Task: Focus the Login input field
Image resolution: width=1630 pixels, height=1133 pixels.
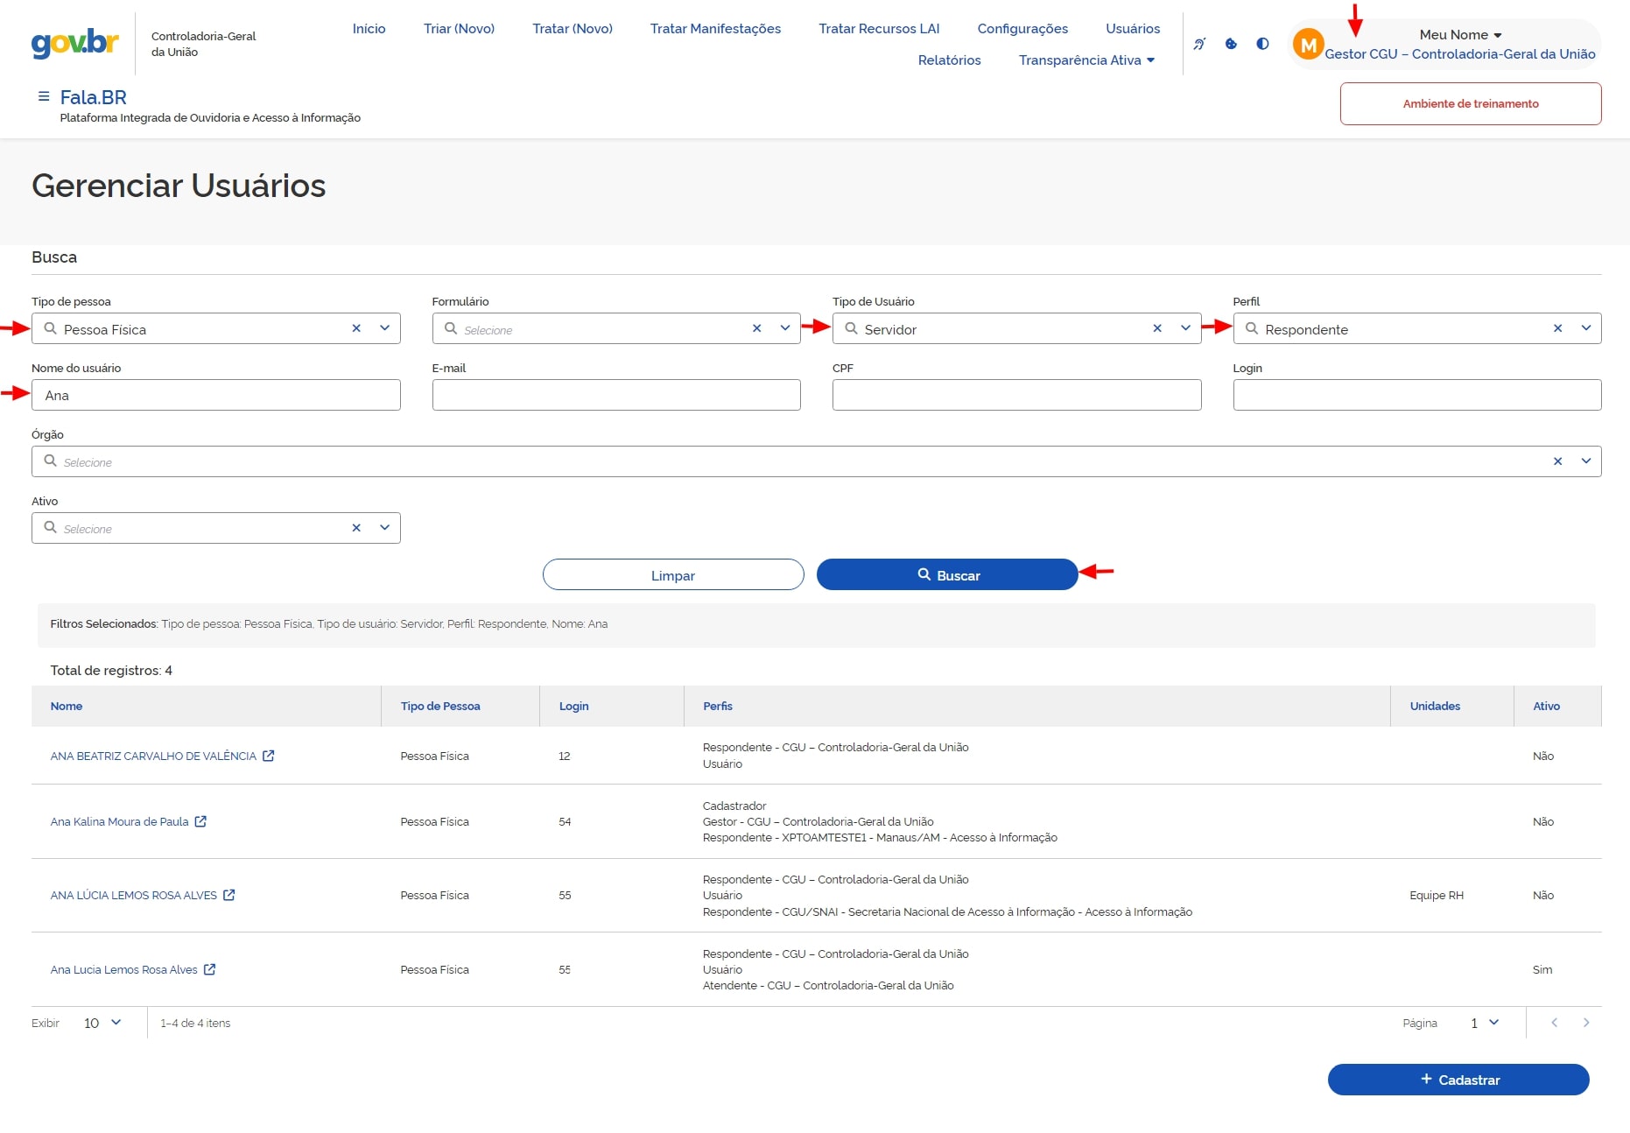Action: click(1417, 395)
